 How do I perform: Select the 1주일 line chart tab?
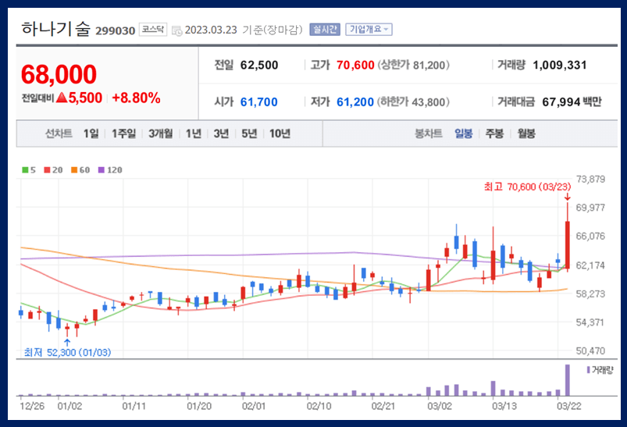click(x=123, y=133)
